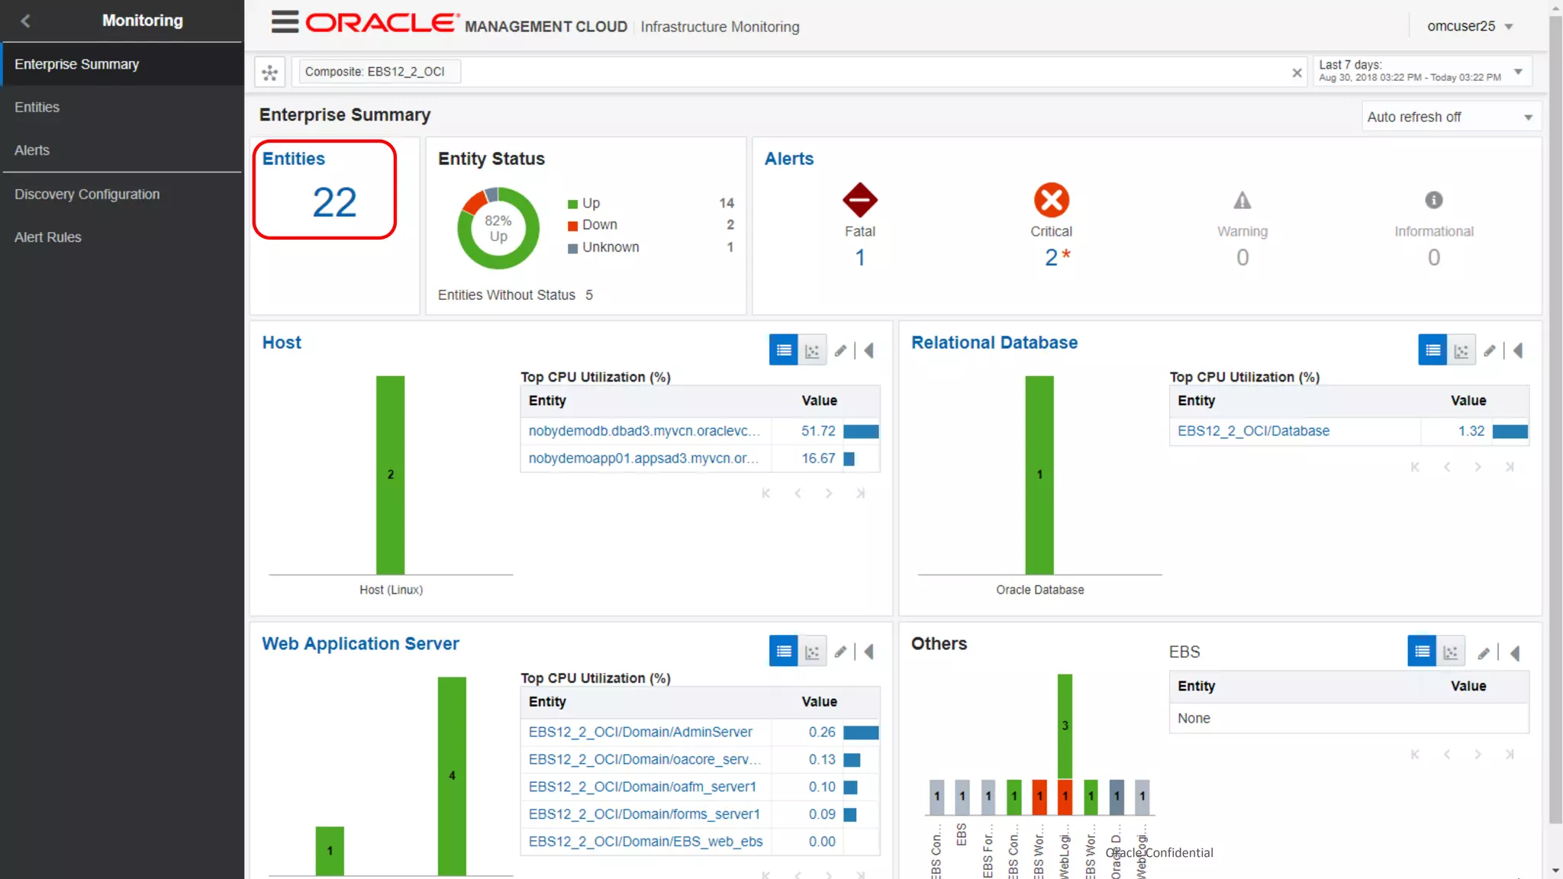Switch Web Application Server to chart view

point(812,652)
